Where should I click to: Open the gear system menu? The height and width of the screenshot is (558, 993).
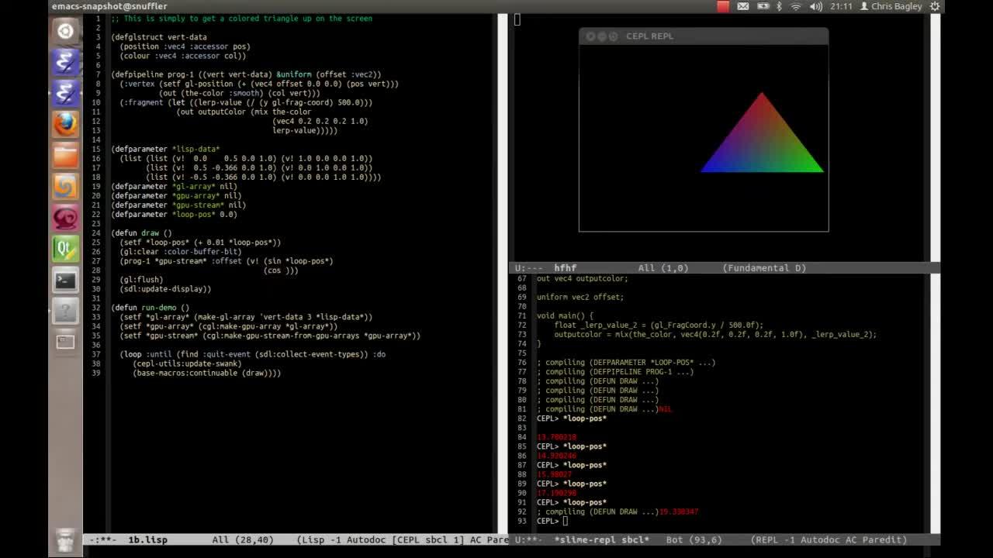[x=935, y=6]
